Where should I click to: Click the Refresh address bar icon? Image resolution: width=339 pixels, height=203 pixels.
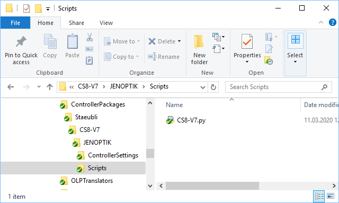click(213, 87)
